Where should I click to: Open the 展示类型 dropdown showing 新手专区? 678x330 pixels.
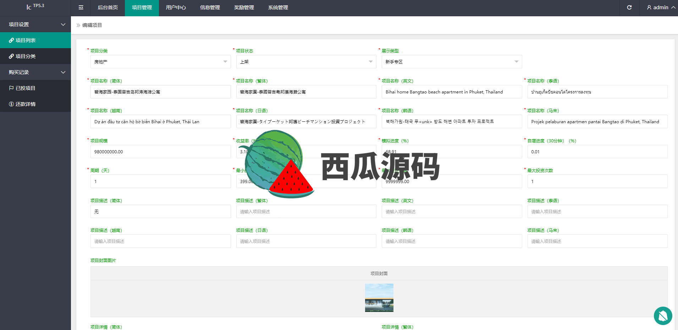tap(452, 62)
